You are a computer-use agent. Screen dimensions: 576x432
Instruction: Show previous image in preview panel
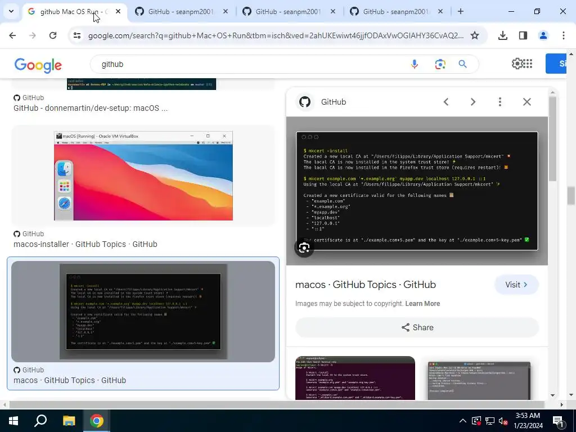tap(446, 102)
